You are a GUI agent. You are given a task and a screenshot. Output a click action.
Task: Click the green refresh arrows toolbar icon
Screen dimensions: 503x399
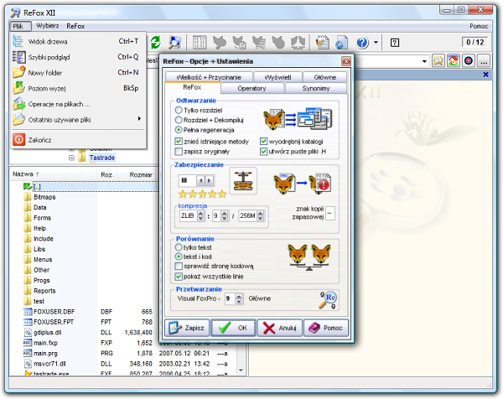coord(154,43)
